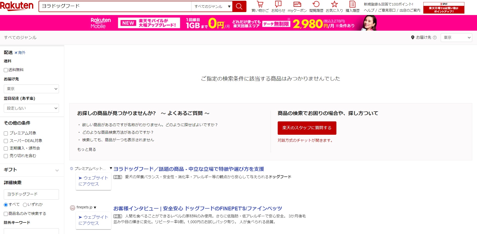Viewport: 477px width, 234px height.
Task: Click the finepets.jp ad favicon
Action: 73,208
